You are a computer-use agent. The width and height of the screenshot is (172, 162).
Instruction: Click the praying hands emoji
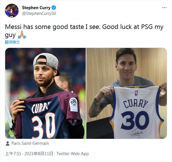22,35
